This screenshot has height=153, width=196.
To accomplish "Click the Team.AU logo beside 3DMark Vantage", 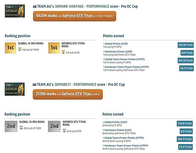I will [x=15, y=11].
